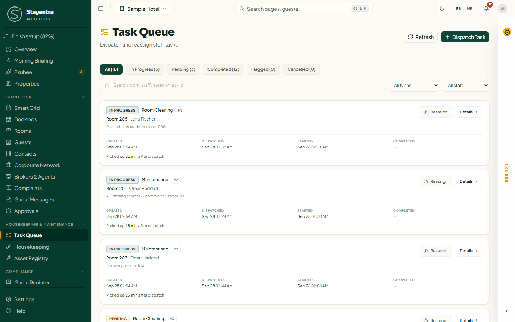515x322 pixels.
Task: Open Approvals in sidebar
Action: pyautogui.click(x=45, y=211)
